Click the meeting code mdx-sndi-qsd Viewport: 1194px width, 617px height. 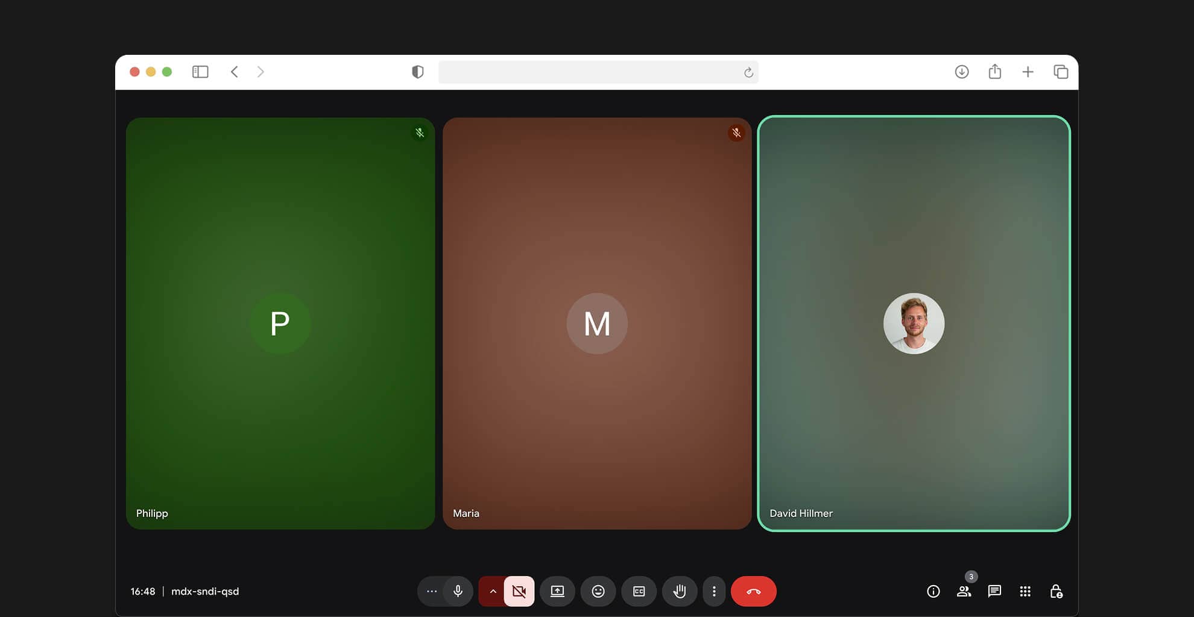(x=205, y=591)
